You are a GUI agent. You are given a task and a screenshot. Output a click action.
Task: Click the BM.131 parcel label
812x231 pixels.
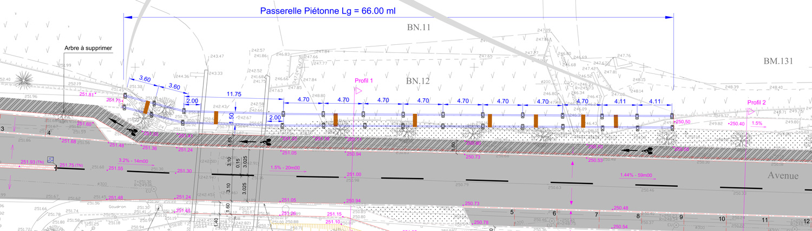click(778, 61)
